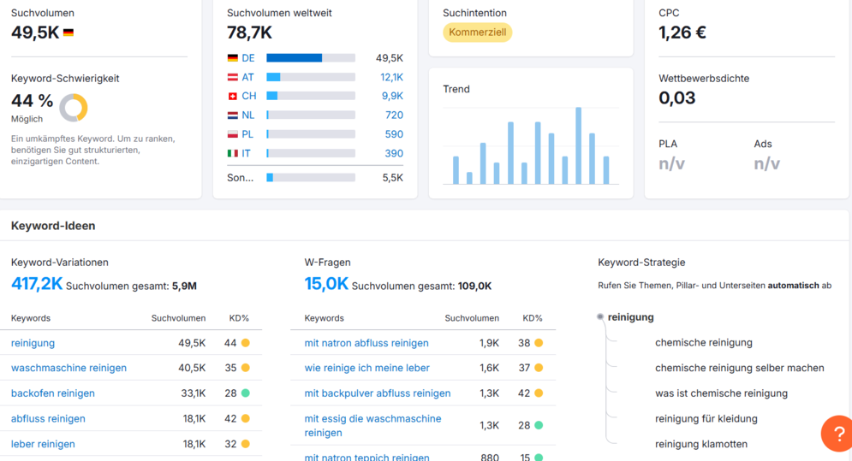
Task: Click the tallest bar in Trend chart
Action: 578,145
